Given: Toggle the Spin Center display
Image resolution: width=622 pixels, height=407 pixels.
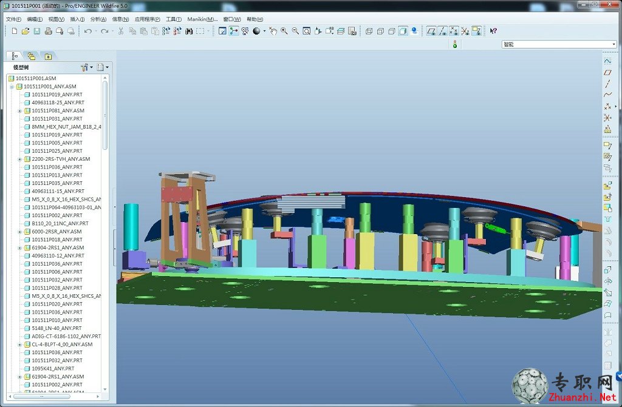Looking at the screenshot, I should 234,31.
